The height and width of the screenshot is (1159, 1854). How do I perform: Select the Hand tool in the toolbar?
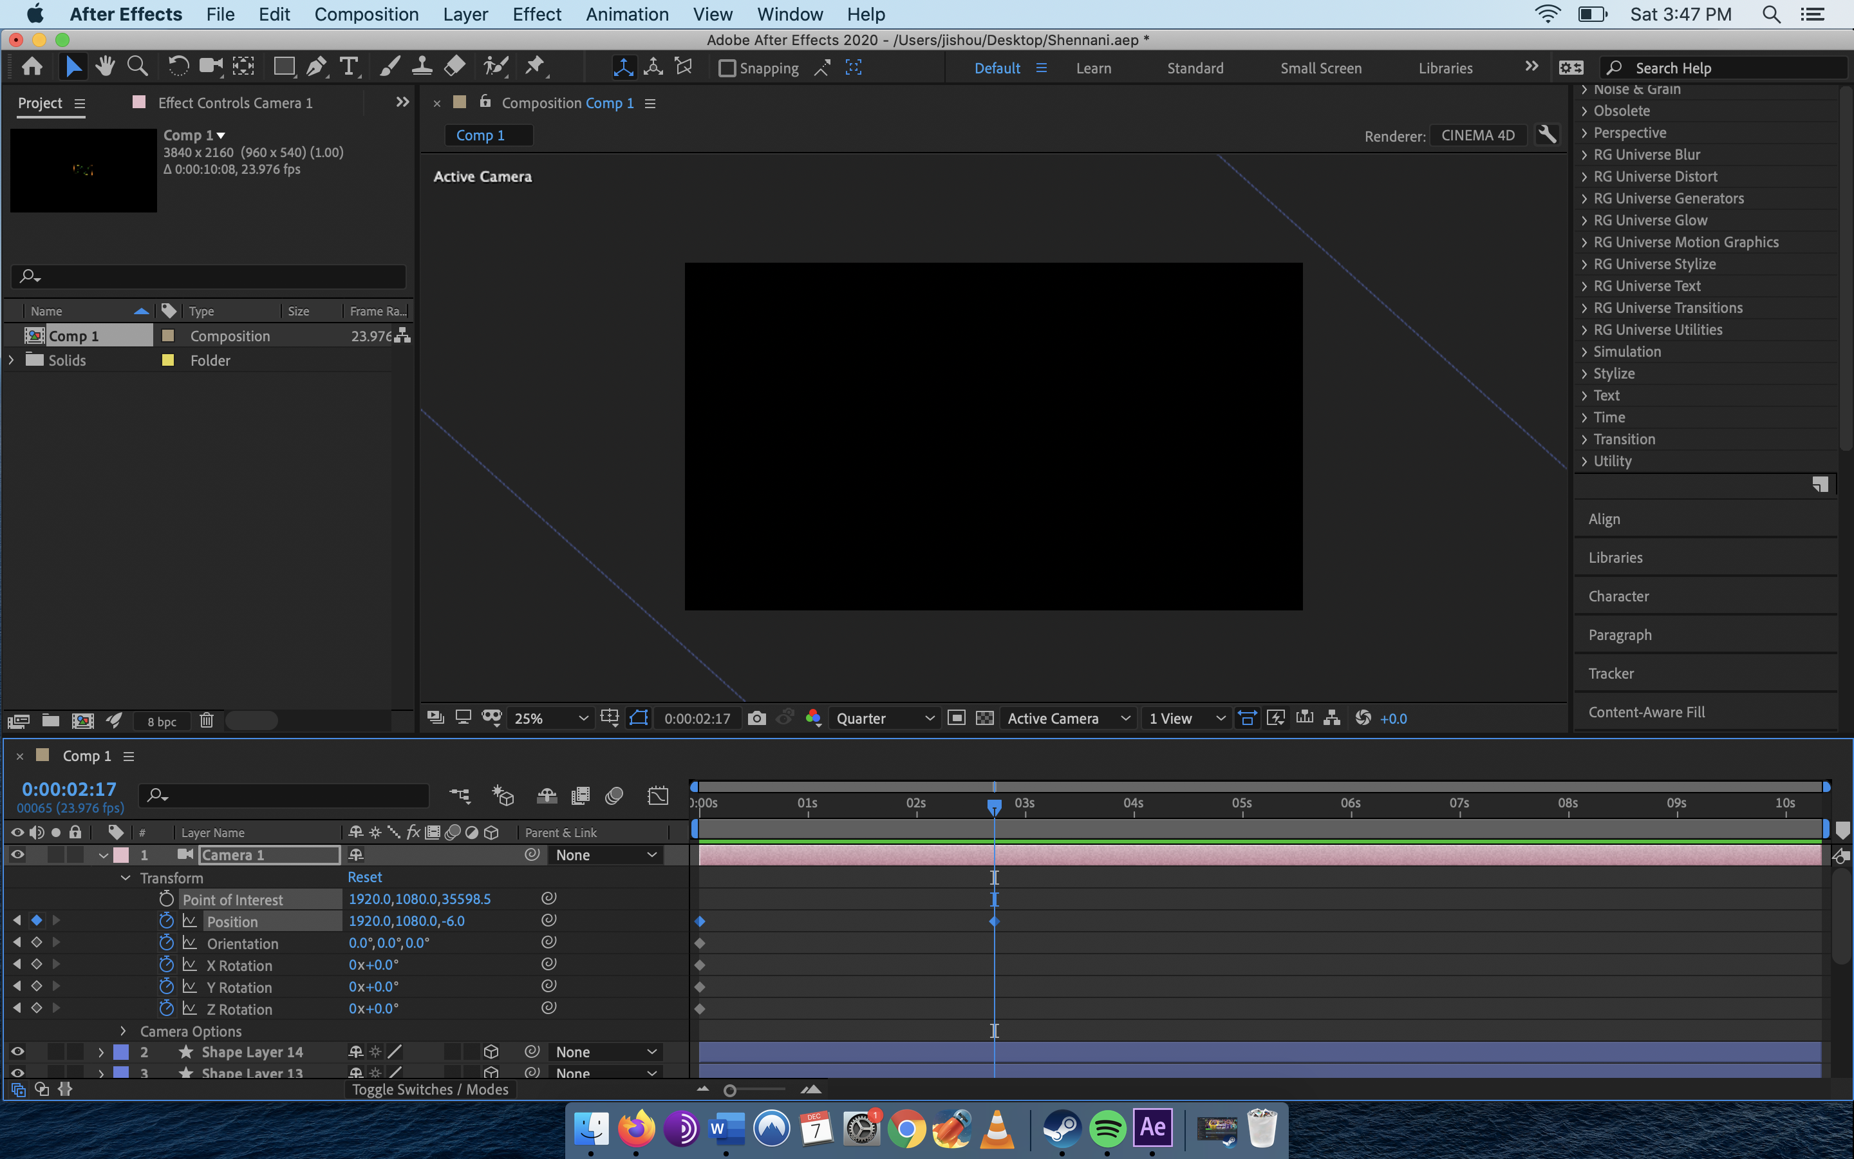105,66
